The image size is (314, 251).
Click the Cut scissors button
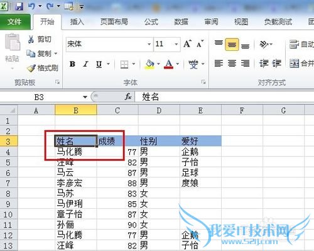[40, 39]
